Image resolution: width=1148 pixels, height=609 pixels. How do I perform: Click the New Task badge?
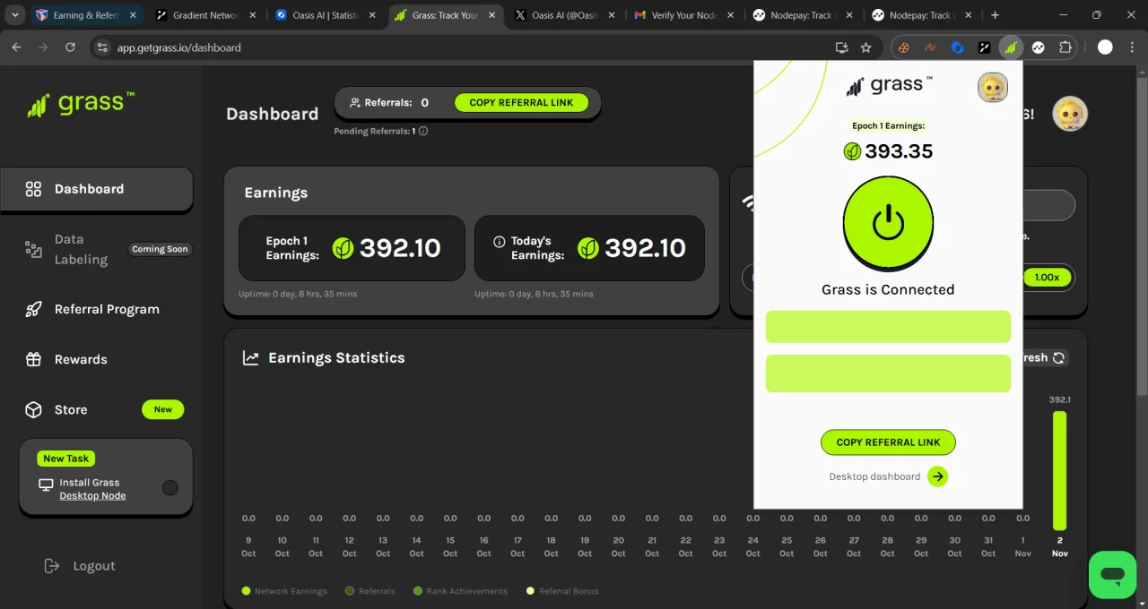(66, 459)
